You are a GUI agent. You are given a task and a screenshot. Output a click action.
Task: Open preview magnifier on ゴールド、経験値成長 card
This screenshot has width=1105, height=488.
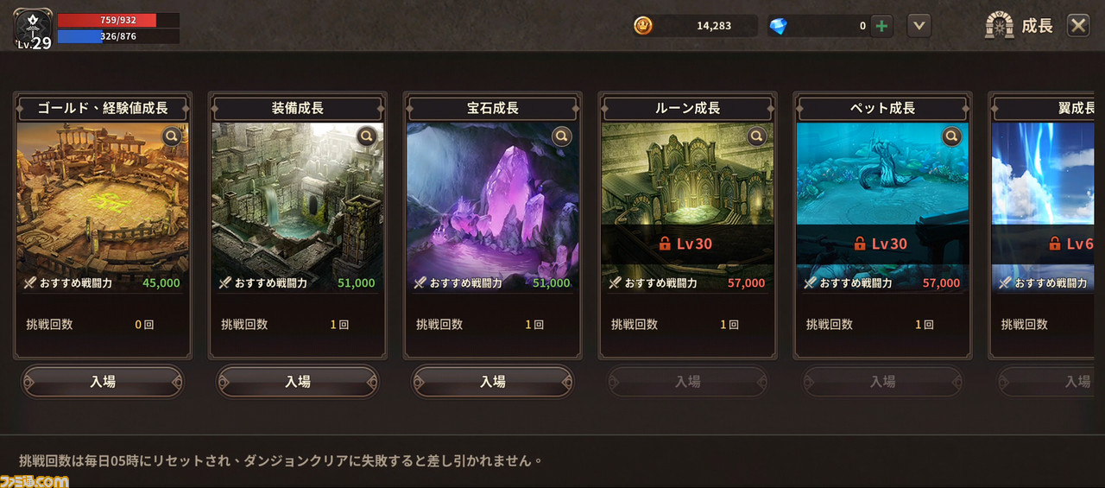tap(172, 136)
